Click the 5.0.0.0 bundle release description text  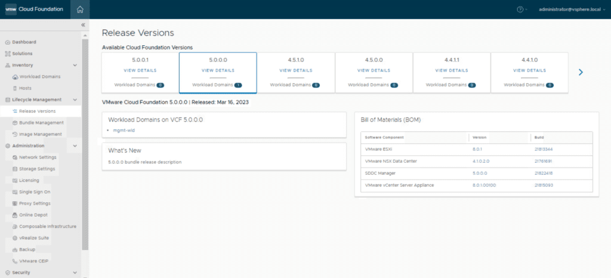pos(144,162)
